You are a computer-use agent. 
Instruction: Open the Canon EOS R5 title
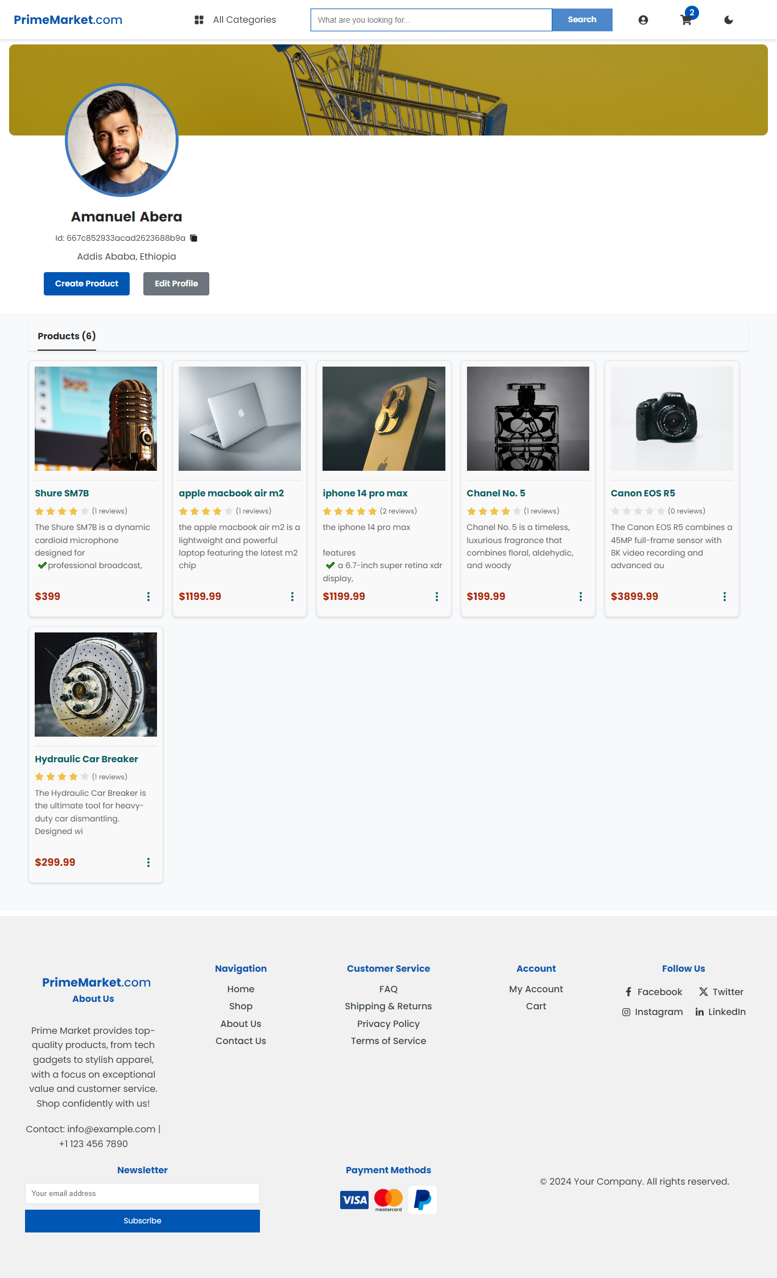[x=643, y=494]
